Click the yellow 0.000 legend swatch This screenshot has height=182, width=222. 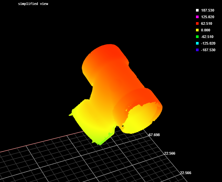coord(197,30)
